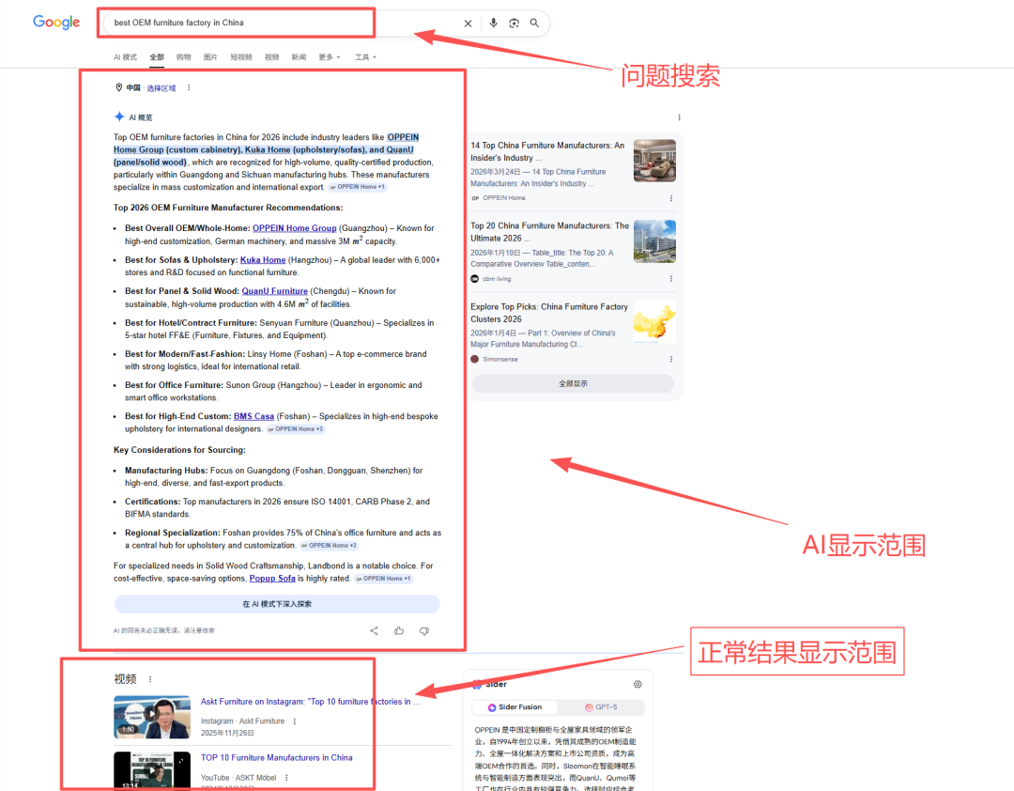Open Sider panel settings gear
The image size is (1014, 791).
[x=638, y=684]
